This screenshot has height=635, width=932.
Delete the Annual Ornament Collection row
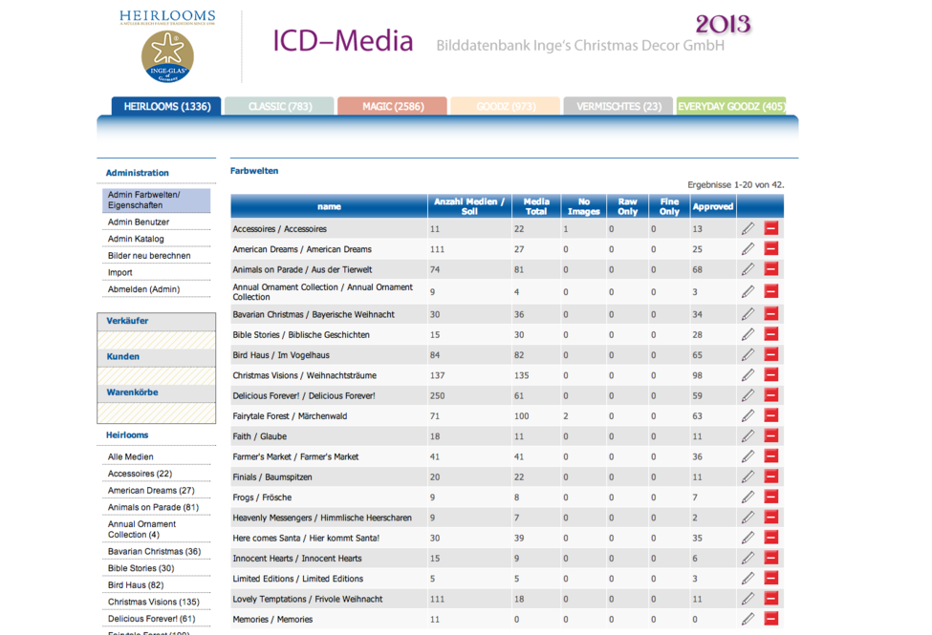point(770,291)
